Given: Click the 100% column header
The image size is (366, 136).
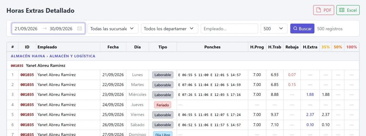Looking at the screenshot, I should 352,47.
